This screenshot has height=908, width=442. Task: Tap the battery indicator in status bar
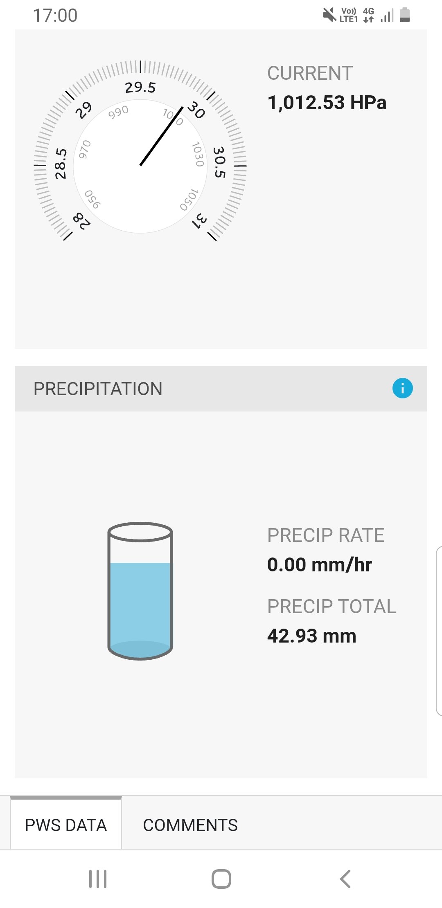(x=404, y=15)
